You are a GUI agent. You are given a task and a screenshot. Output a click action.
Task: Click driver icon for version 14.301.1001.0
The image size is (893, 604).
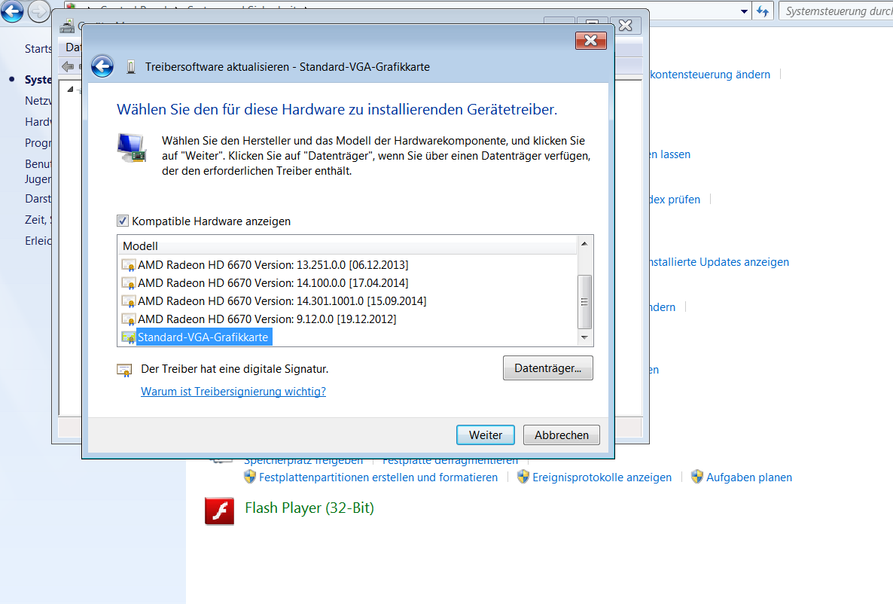(129, 301)
